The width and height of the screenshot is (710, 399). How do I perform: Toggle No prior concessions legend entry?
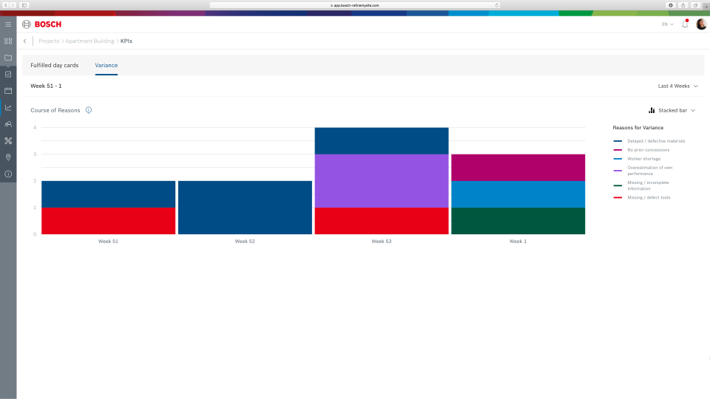(642, 150)
